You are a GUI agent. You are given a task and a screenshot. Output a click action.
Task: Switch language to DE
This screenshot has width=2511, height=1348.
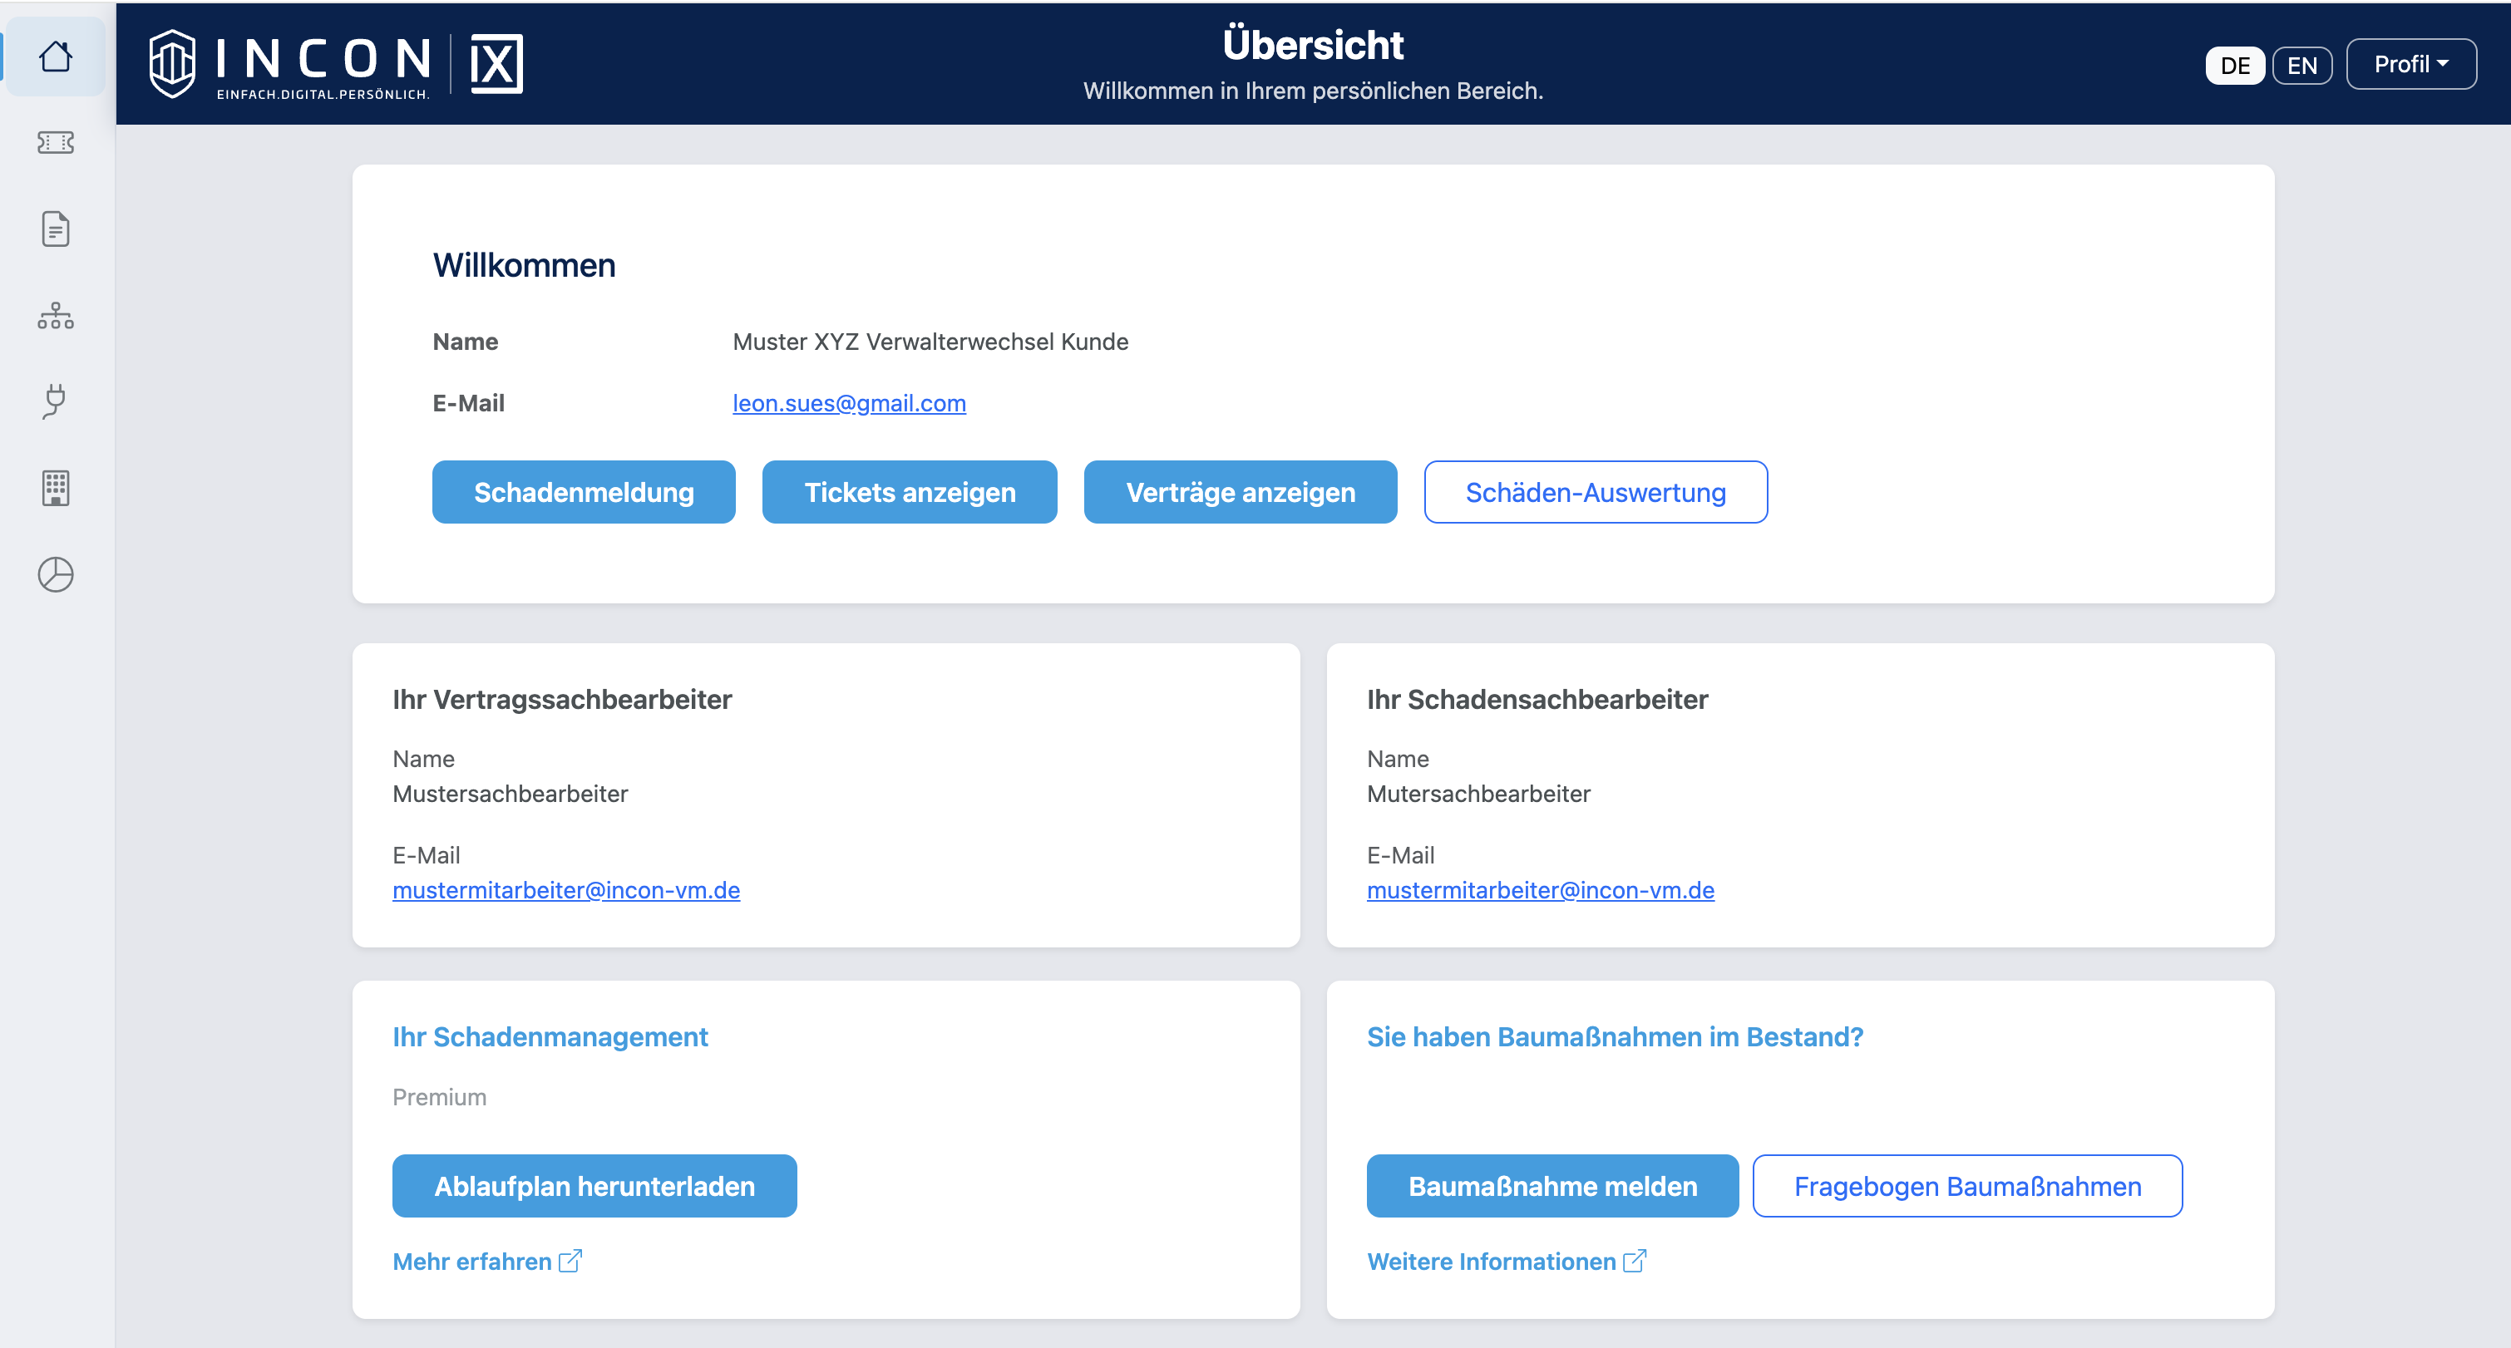coord(2235,66)
